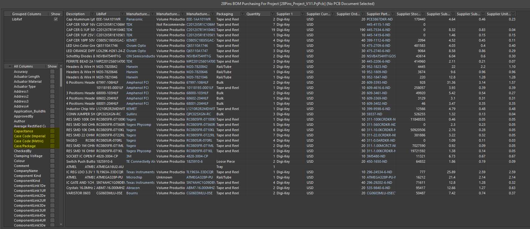Enable the Capacitance column checkbox

52,131
